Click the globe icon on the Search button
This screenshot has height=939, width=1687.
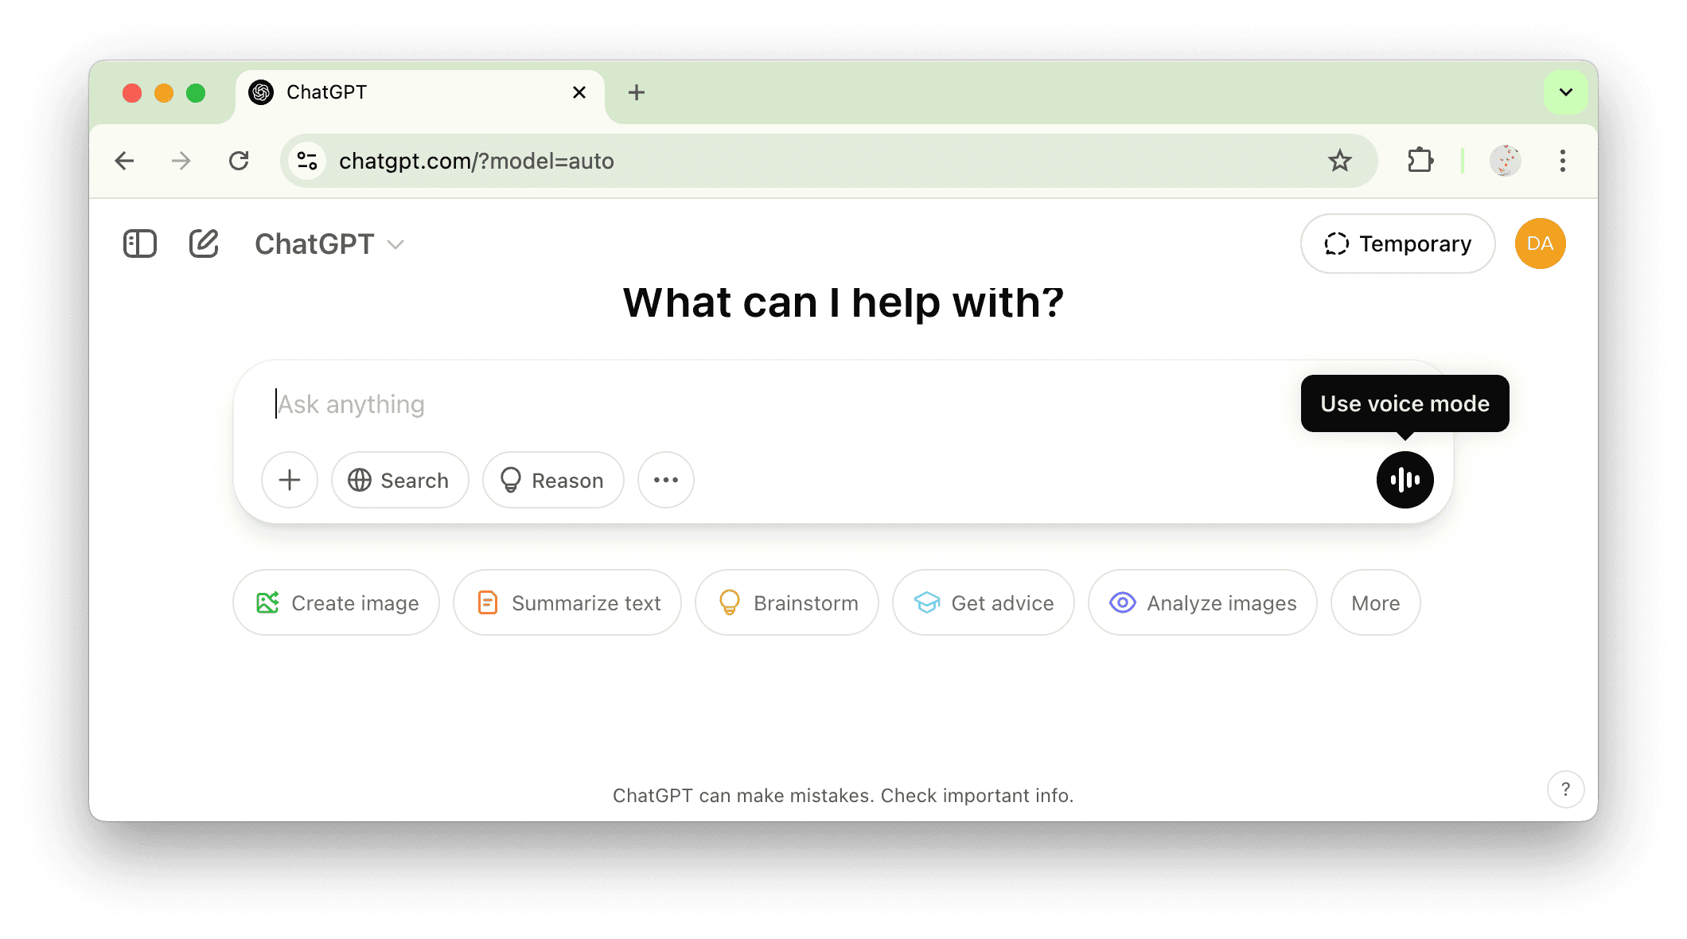(360, 480)
